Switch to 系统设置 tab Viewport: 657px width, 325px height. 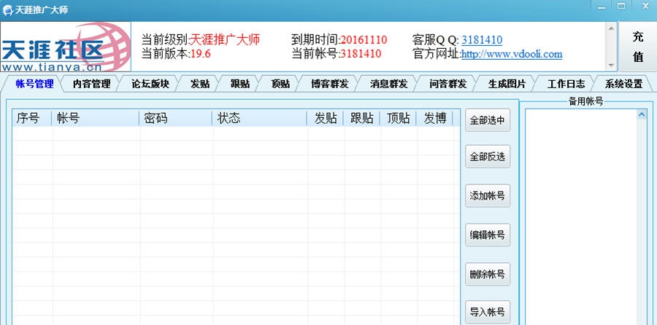click(623, 84)
